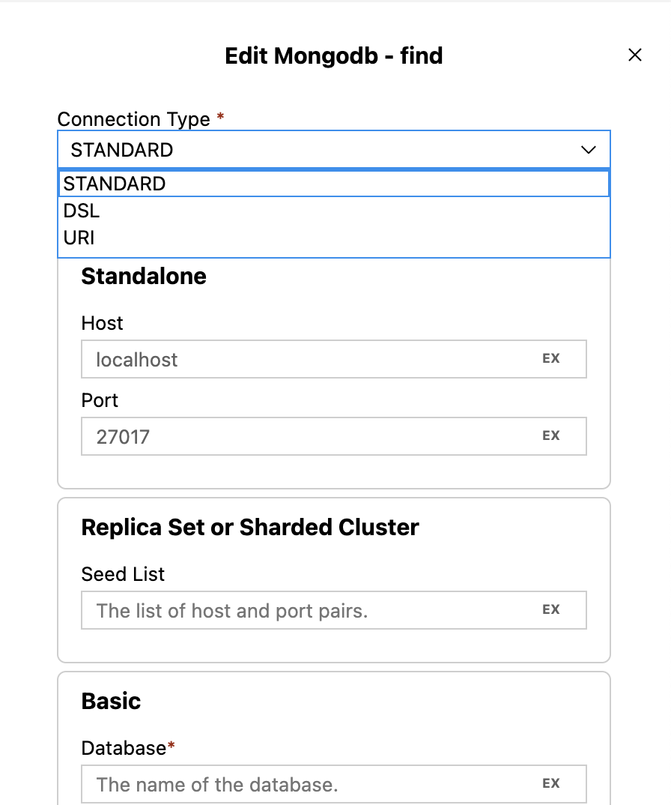The height and width of the screenshot is (805, 671).
Task: Click the Standalone section heading
Action: [x=143, y=277]
